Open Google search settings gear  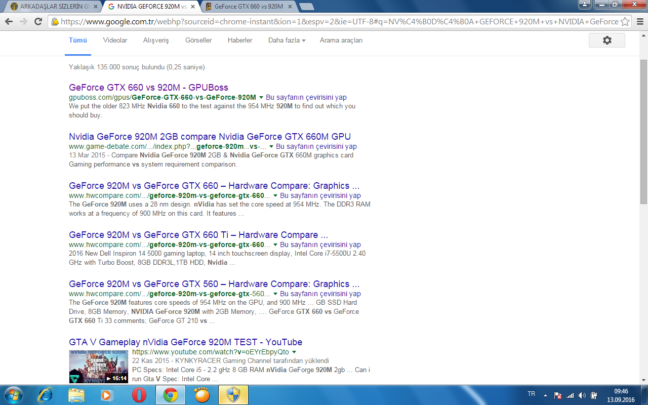coord(607,40)
